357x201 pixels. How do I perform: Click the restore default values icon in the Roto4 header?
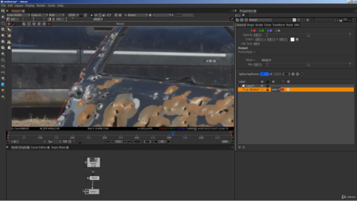point(312,20)
